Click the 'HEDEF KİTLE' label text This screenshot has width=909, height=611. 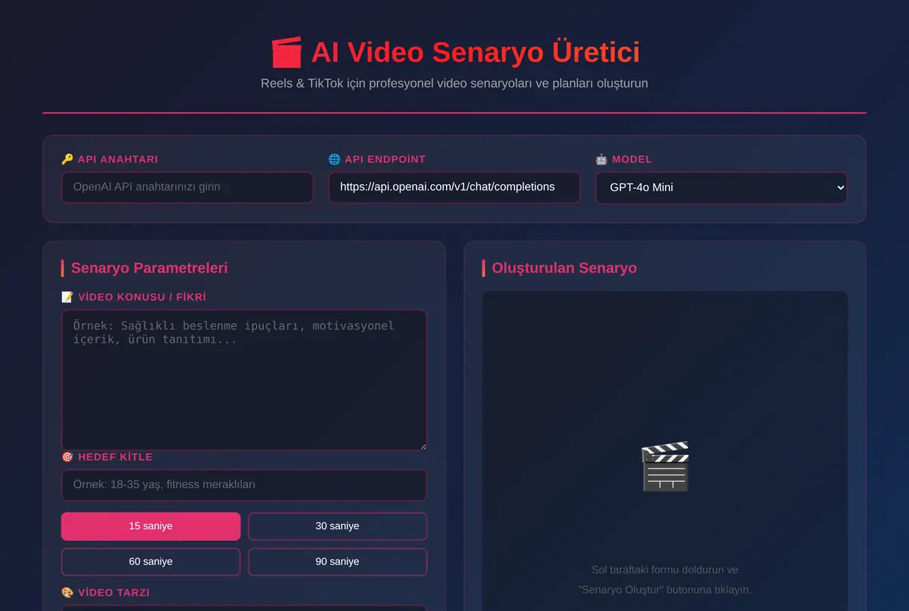pos(115,457)
